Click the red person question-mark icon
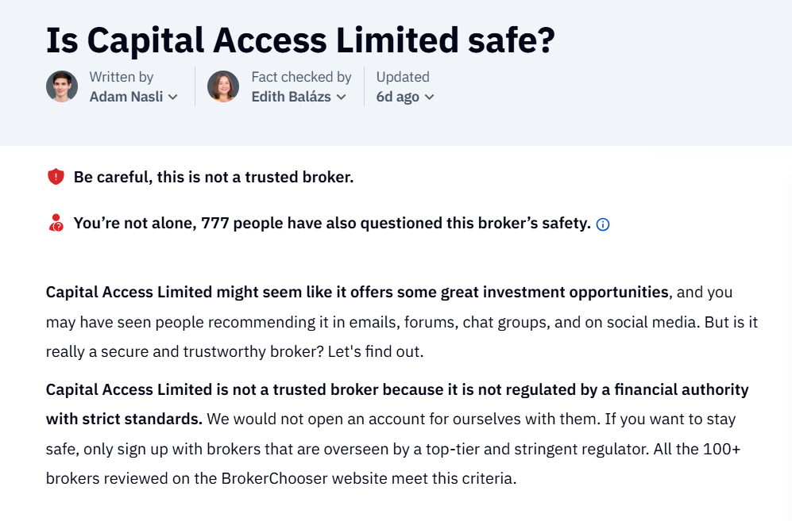Screen dimensions: 792x521 pos(56,224)
